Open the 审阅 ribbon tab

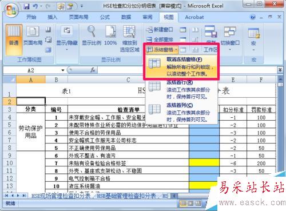coord(148,17)
